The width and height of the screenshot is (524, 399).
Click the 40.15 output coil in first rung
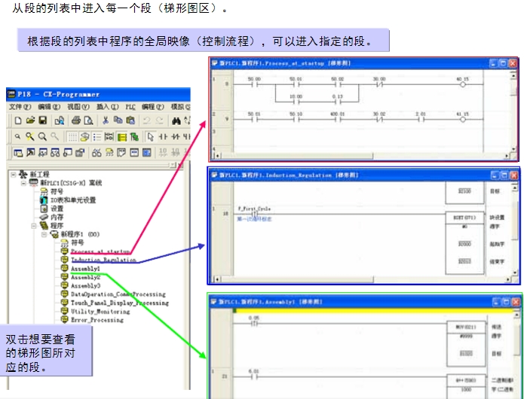[x=463, y=85]
